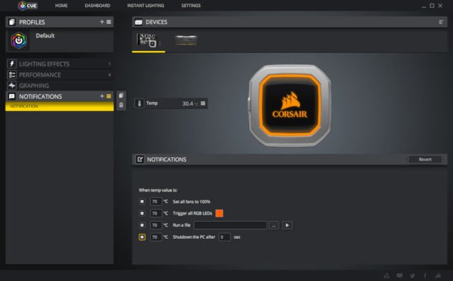
Task: Toggle the 'Trigger all RGB LEDs' checkbox
Action: [x=142, y=213]
